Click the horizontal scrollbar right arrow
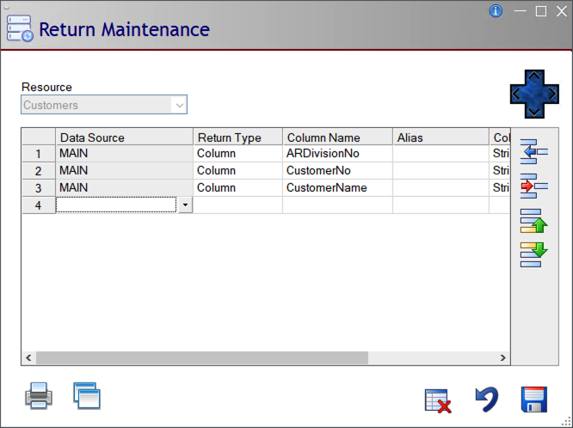Screen dimensions: 573x428 click(503, 358)
